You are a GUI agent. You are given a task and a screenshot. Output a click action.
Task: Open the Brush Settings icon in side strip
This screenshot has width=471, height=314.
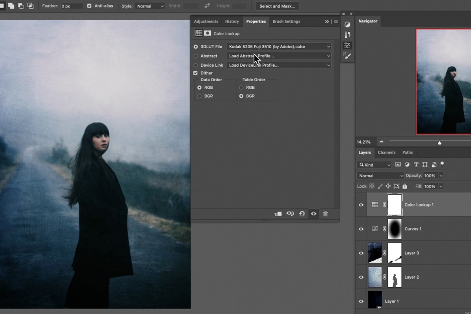(347, 56)
